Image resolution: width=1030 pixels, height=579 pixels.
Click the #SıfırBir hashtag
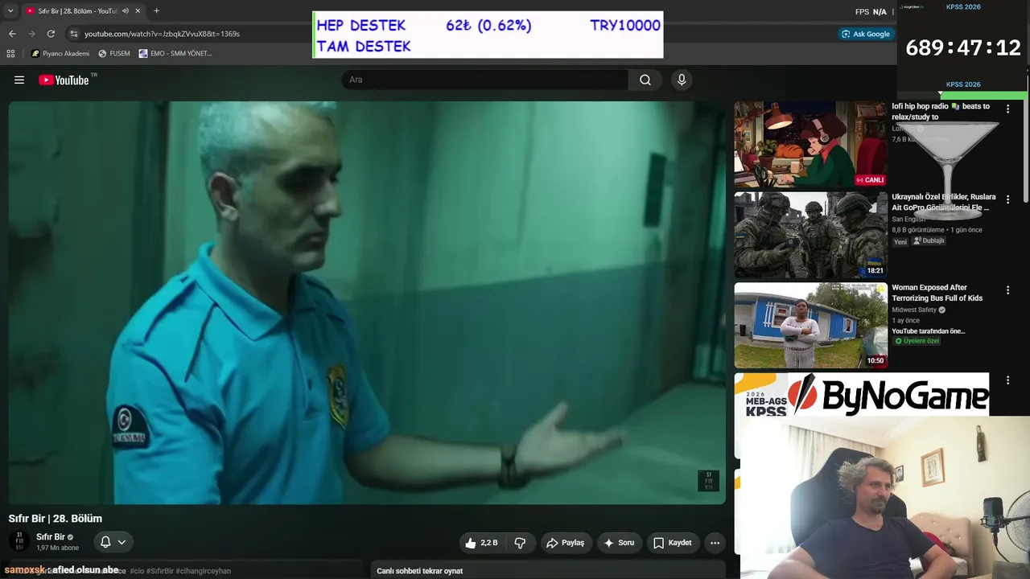pos(160,571)
